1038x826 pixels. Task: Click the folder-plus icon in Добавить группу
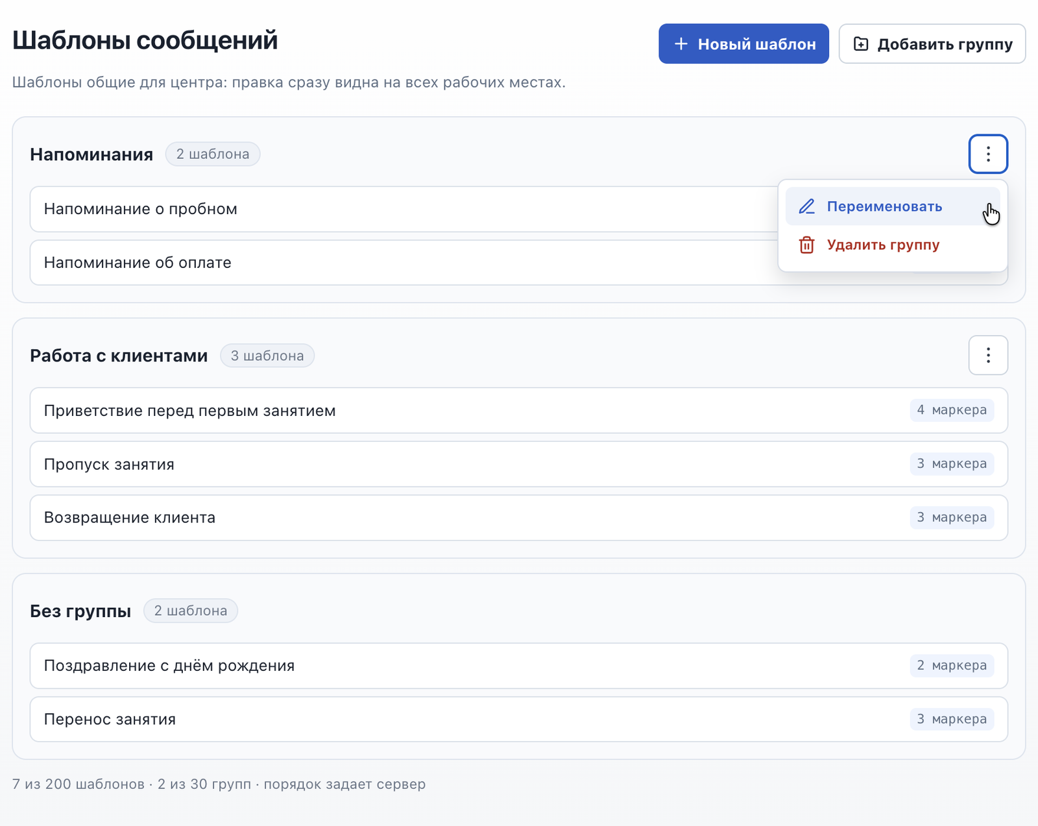click(x=861, y=44)
